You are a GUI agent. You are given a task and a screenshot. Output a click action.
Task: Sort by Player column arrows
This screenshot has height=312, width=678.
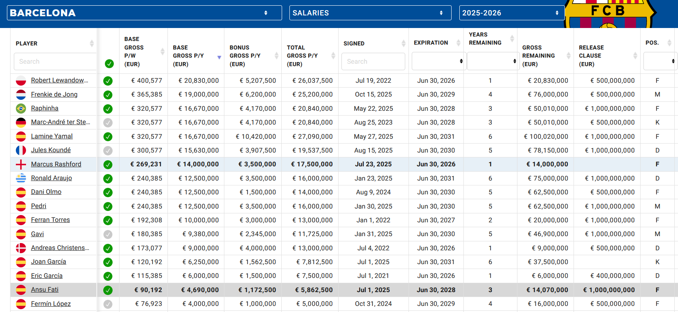click(x=92, y=43)
